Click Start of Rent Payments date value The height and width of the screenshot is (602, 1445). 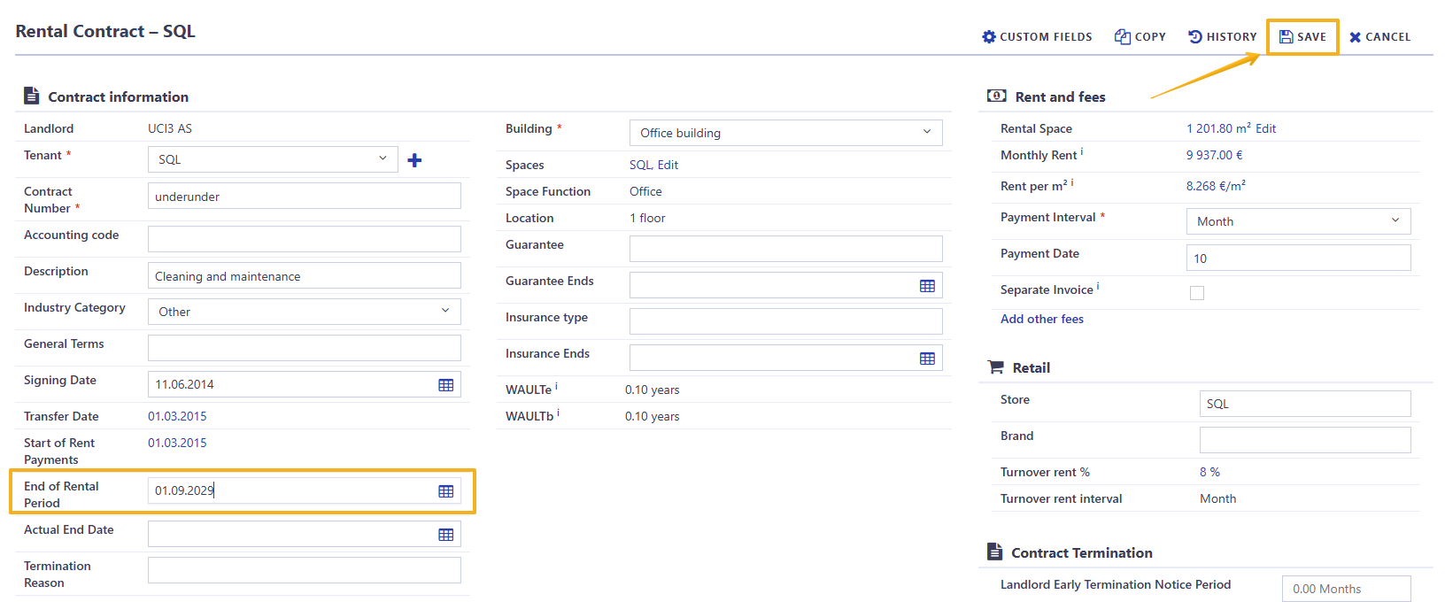[x=177, y=443]
